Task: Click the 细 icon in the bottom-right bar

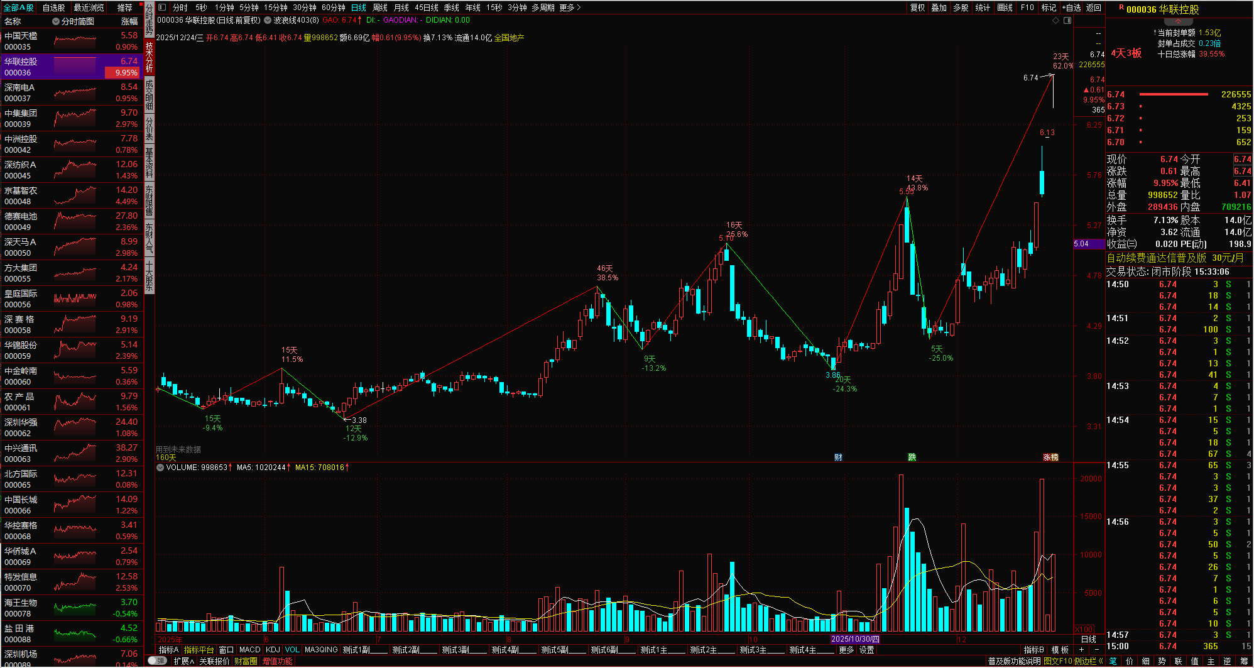Action: [1146, 661]
